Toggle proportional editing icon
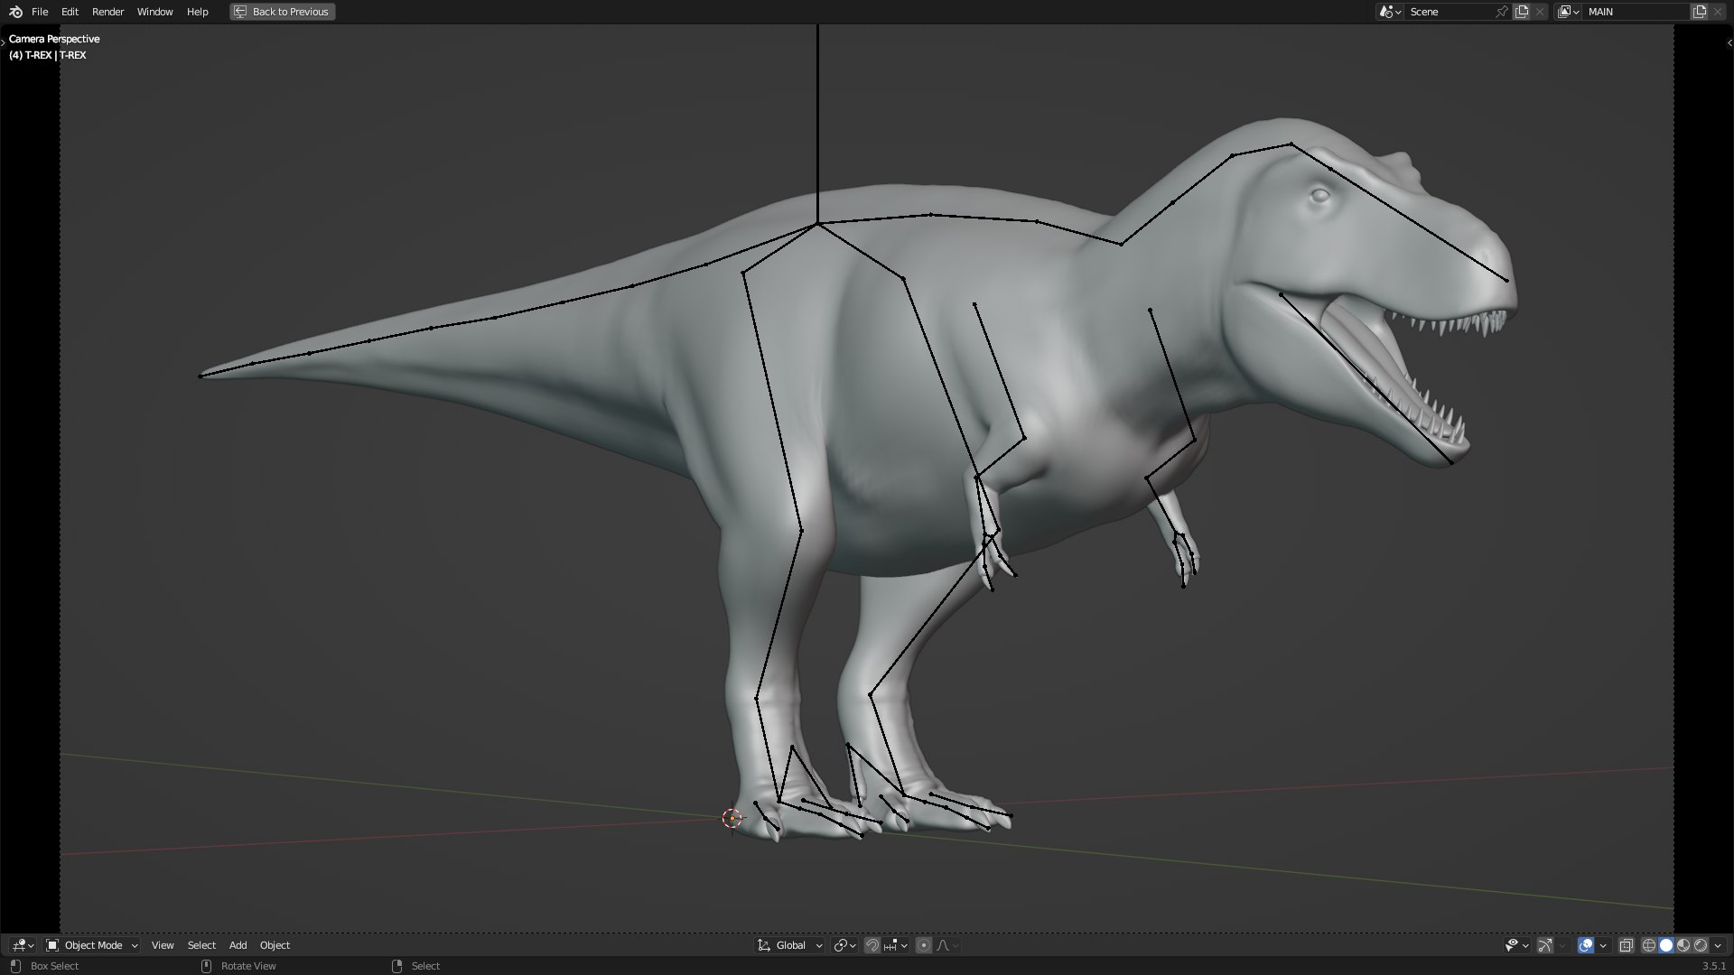This screenshot has width=1734, height=975. pos(923,945)
